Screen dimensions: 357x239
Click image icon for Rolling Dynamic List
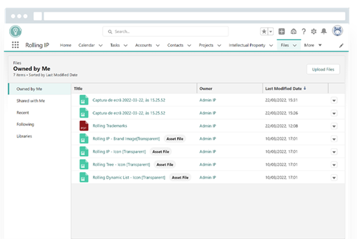pyautogui.click(x=84, y=177)
